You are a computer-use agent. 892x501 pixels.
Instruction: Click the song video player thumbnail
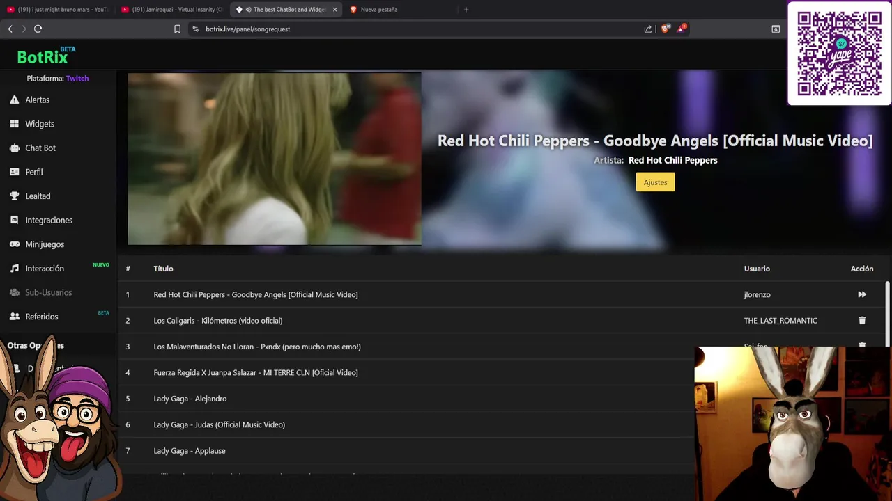coord(274,159)
